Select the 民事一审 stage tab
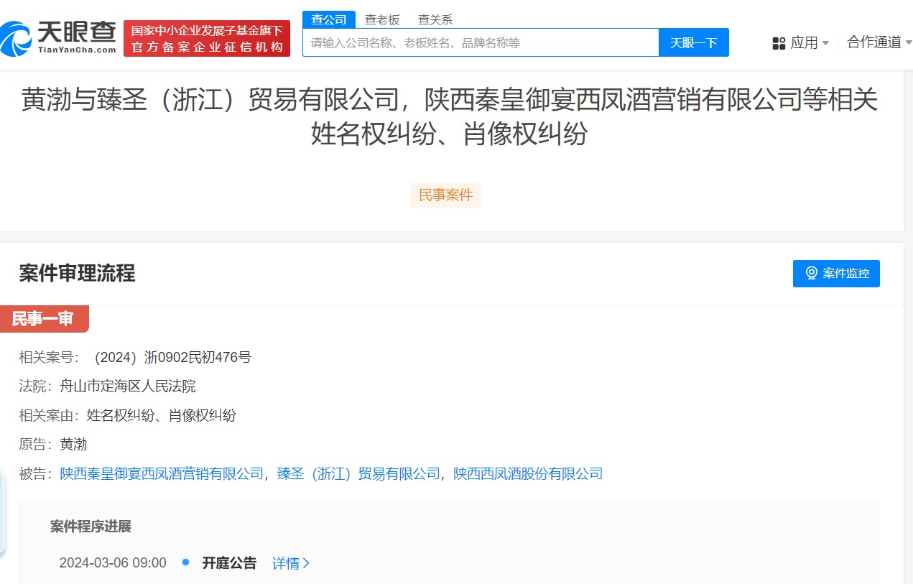The image size is (913, 584). tap(44, 319)
